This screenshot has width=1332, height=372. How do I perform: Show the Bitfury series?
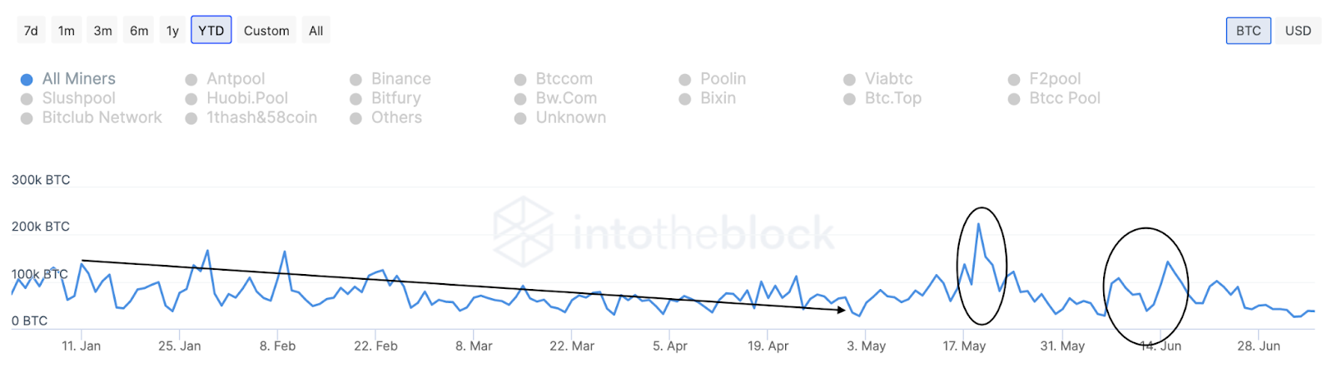[x=356, y=99]
